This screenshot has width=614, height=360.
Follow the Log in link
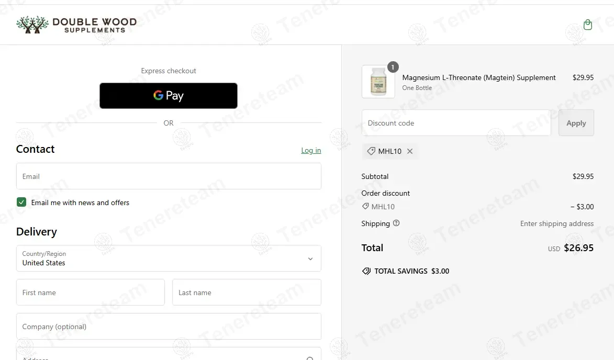point(311,151)
